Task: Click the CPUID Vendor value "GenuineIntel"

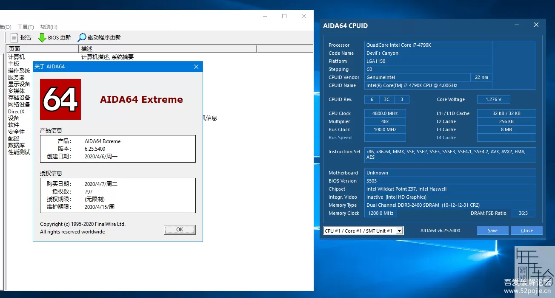Action: tap(418, 77)
